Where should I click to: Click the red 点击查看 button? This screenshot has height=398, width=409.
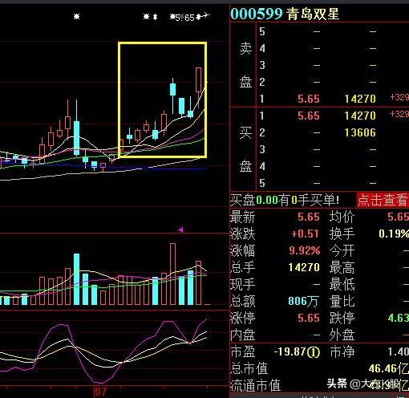pyautogui.click(x=383, y=200)
